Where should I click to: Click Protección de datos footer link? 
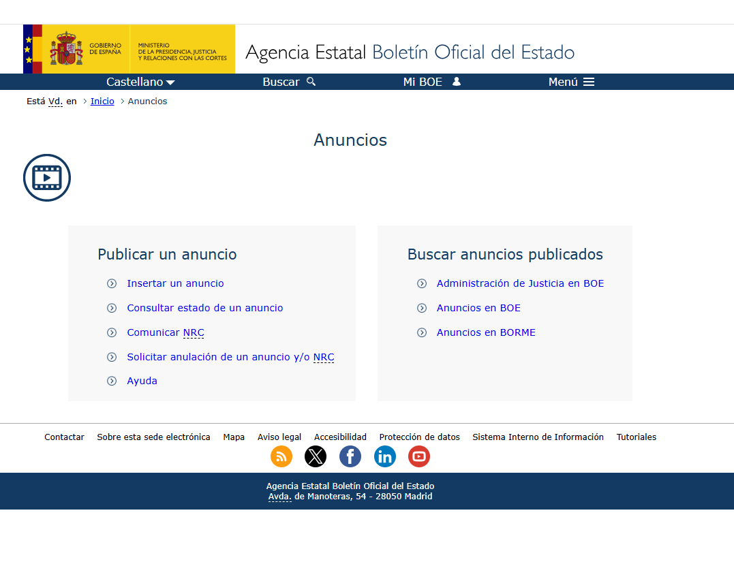pyautogui.click(x=419, y=437)
